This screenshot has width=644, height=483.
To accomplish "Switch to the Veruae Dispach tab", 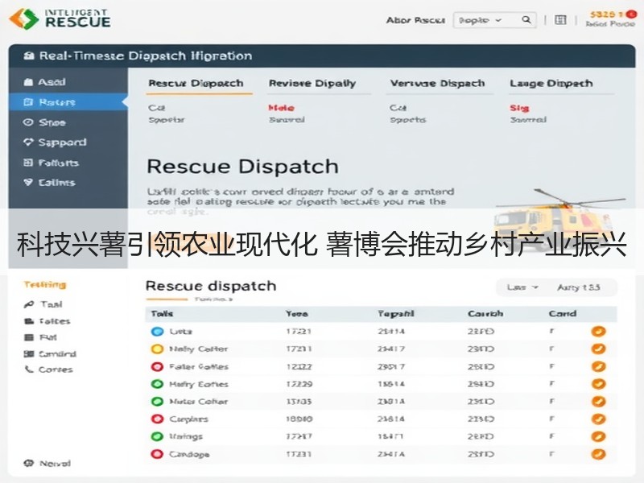I will point(437,84).
